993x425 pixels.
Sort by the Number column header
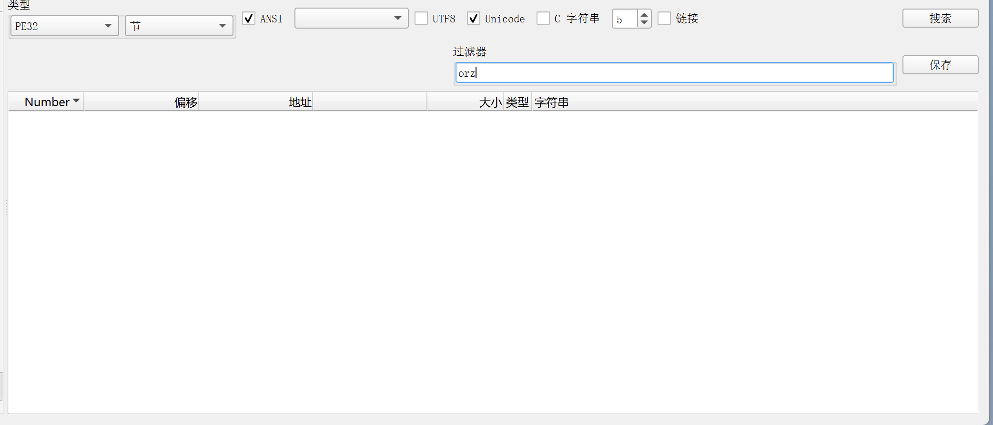click(47, 102)
